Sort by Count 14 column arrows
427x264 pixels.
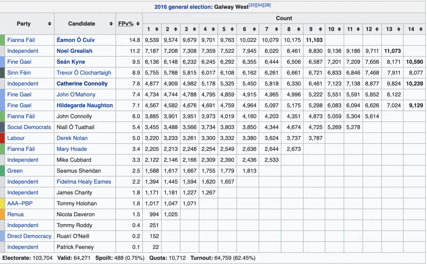click(421, 29)
